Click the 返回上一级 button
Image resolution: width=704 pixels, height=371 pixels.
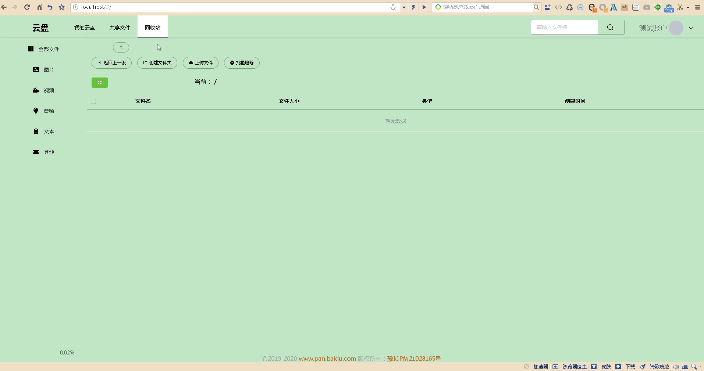(111, 63)
